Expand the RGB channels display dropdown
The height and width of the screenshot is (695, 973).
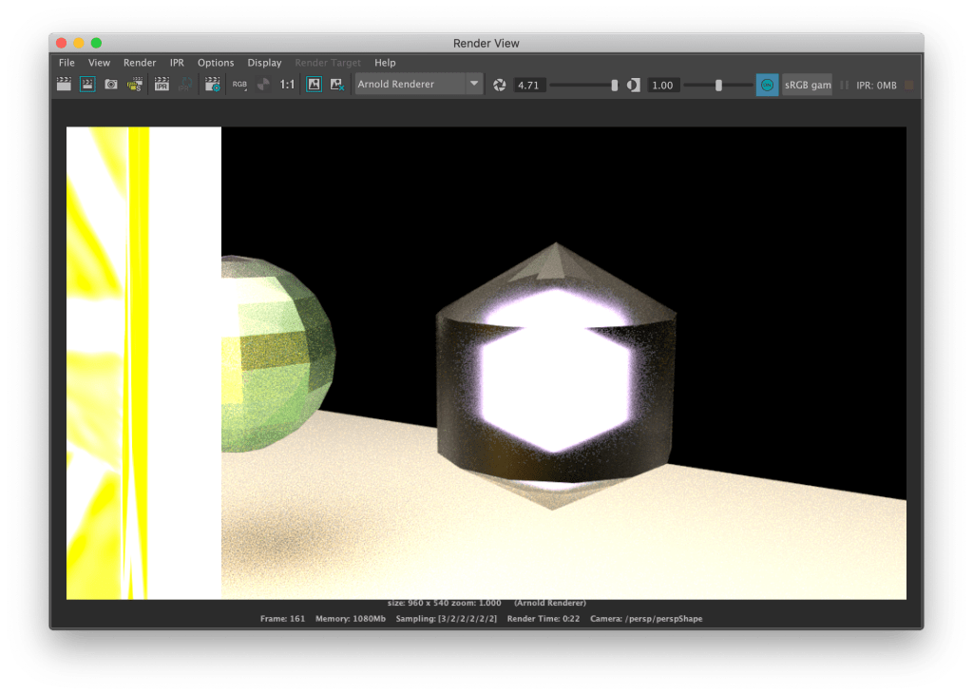[x=239, y=85]
